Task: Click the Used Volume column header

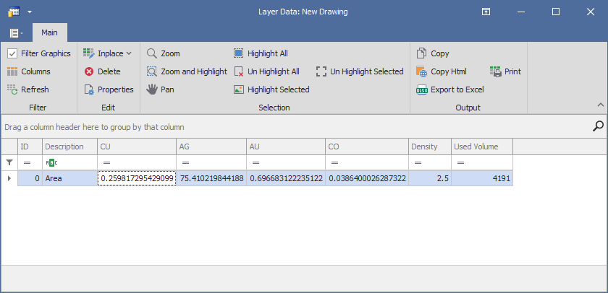Action: pyautogui.click(x=481, y=146)
